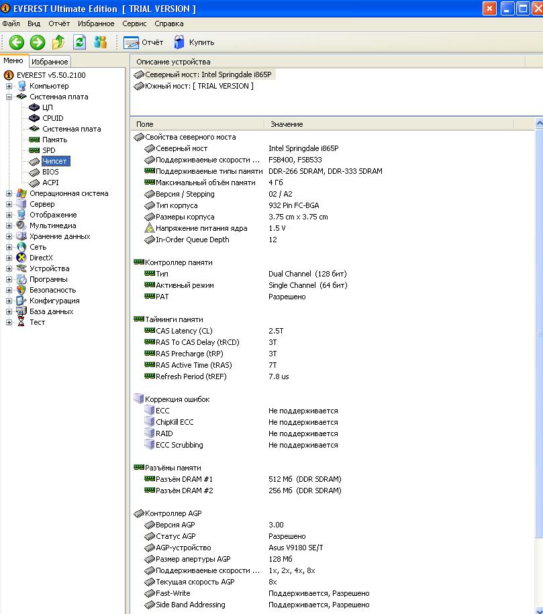The height and width of the screenshot is (614, 543).
Task: Click the Поле column header
Action: point(197,124)
